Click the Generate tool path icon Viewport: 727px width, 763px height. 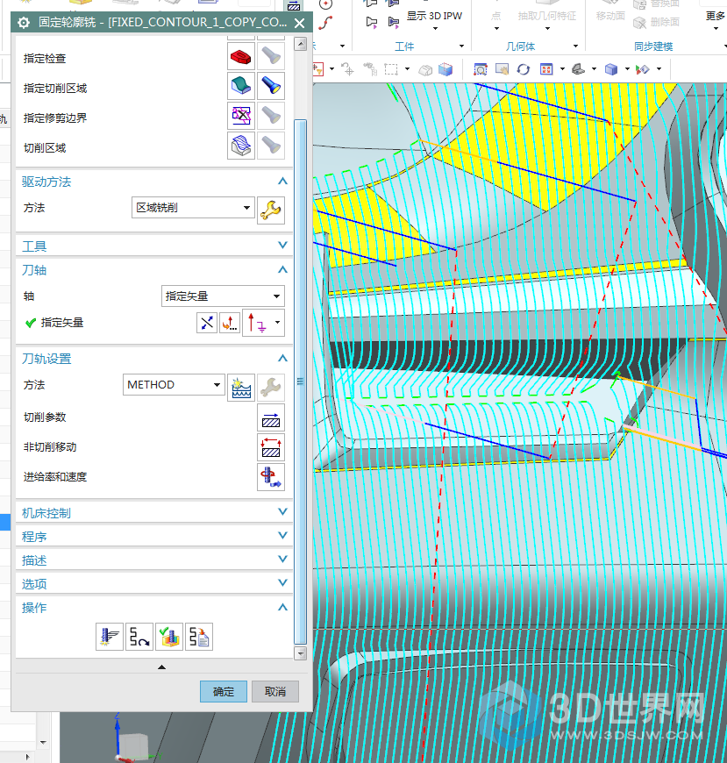point(110,636)
